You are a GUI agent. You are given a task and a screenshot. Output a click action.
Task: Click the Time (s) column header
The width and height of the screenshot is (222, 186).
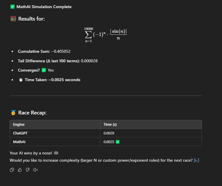pos(110,124)
